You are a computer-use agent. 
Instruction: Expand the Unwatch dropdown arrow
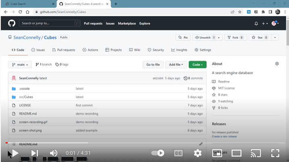click(x=219, y=38)
